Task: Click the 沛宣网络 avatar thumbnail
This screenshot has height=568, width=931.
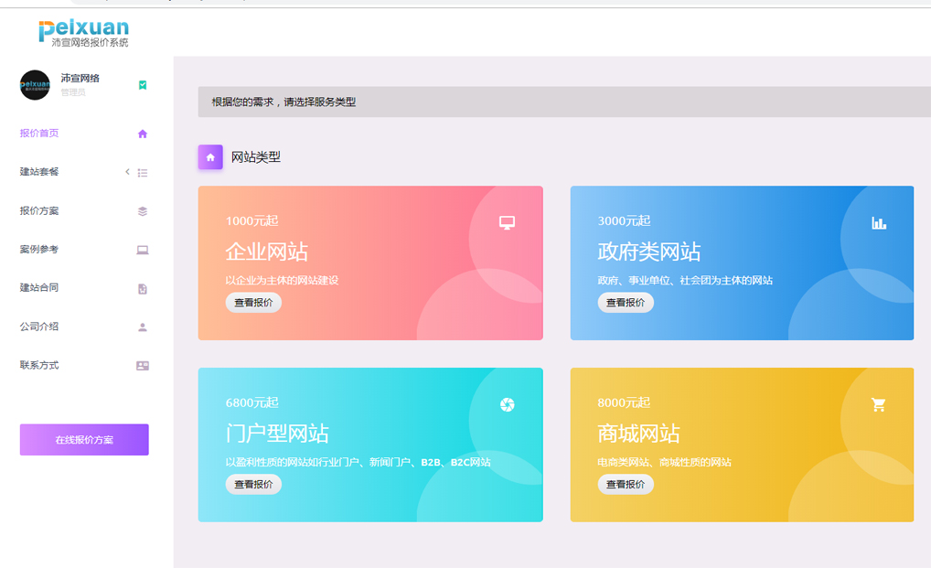Action: click(34, 85)
